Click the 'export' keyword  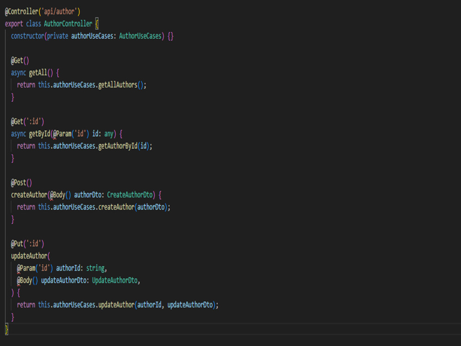14,24
